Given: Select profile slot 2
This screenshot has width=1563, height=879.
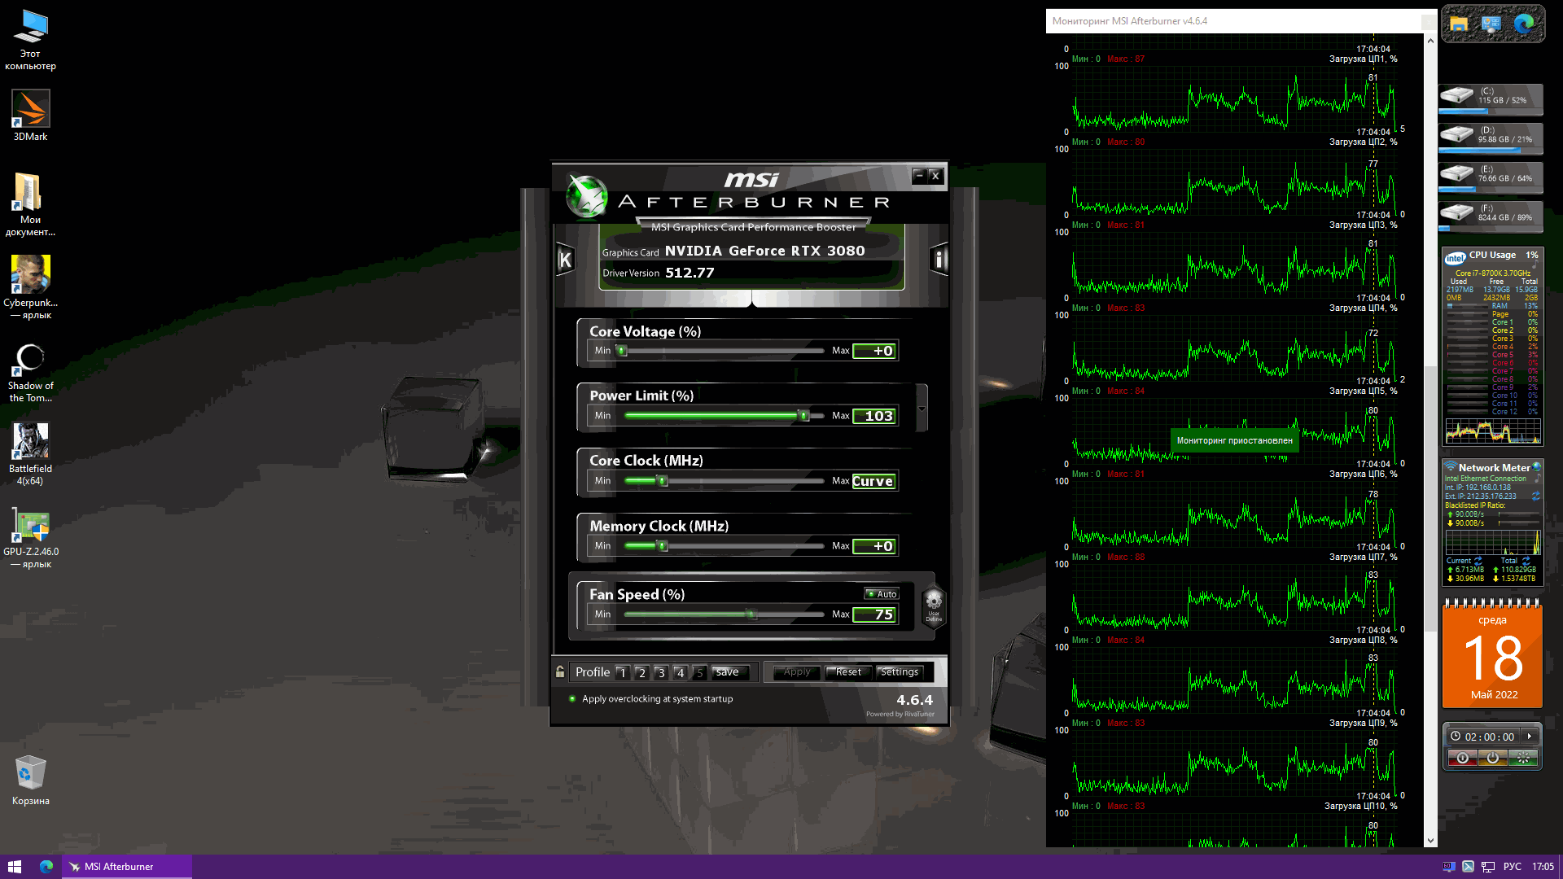Looking at the screenshot, I should tap(641, 672).
